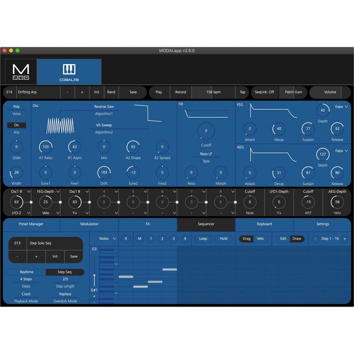Click the B2 Spread knob
Viewport: 354px width, 354px height.
(162, 147)
